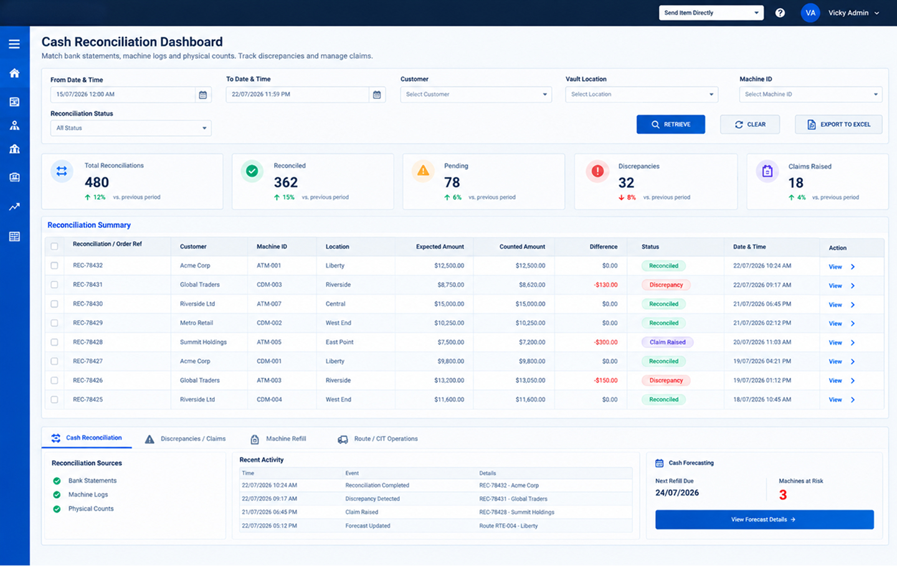Open the Send Item Directly dropdown
This screenshot has width=897, height=566.
click(x=711, y=12)
